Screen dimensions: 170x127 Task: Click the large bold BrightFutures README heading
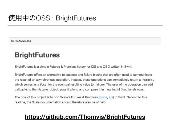point(37,55)
